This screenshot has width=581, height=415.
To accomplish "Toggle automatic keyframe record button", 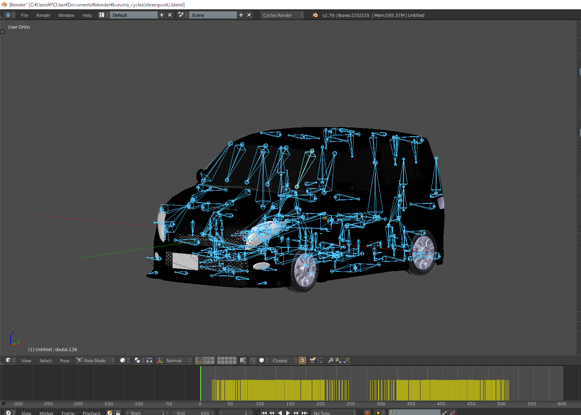I will click(367, 413).
